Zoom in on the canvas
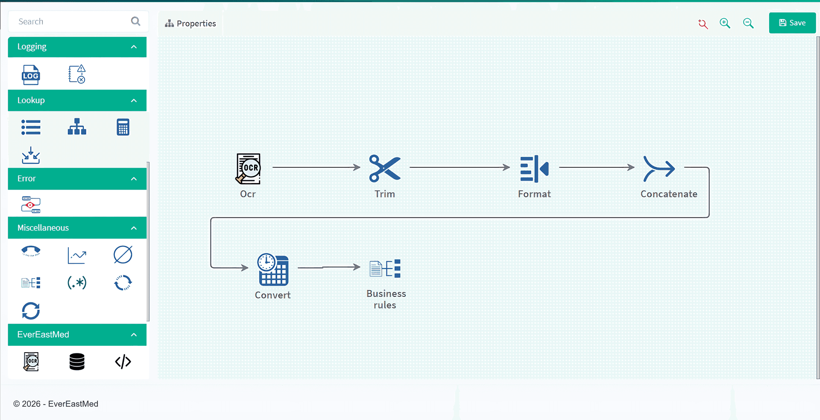 (725, 23)
